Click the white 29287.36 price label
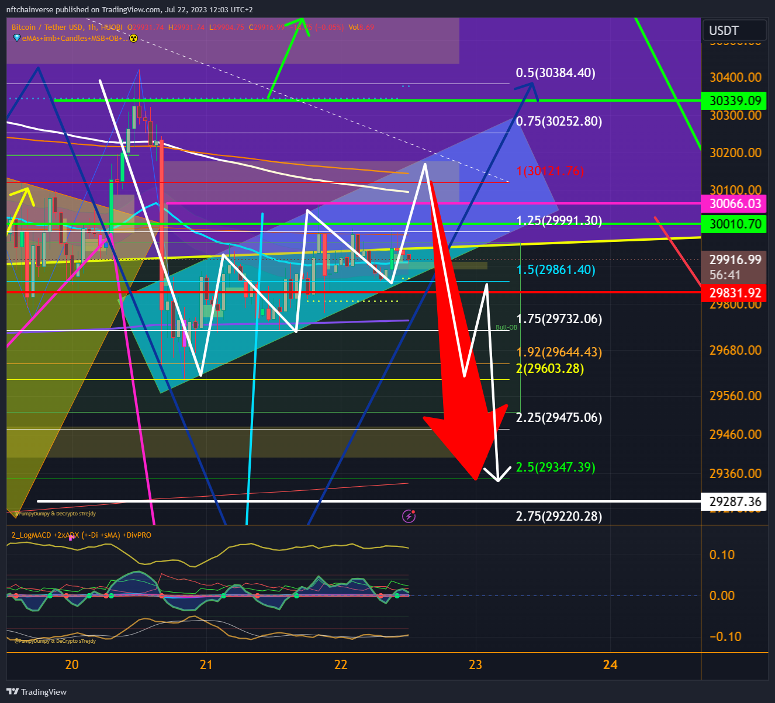This screenshot has height=703, width=775. point(735,501)
